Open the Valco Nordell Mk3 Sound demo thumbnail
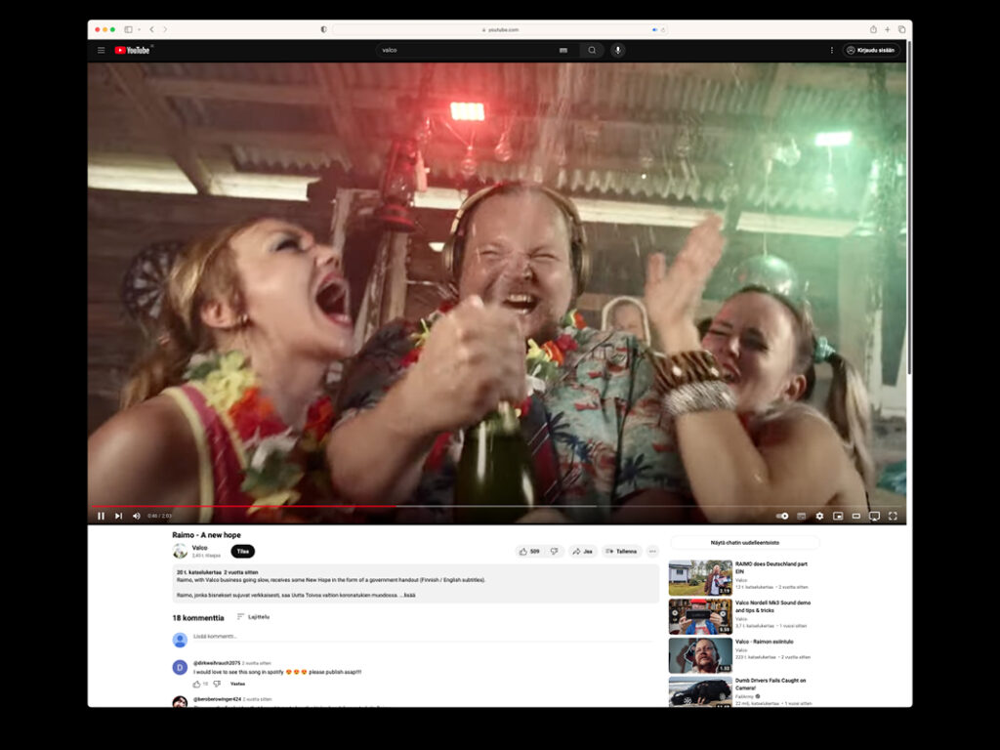Image resolution: width=1000 pixels, height=750 pixels. [700, 616]
